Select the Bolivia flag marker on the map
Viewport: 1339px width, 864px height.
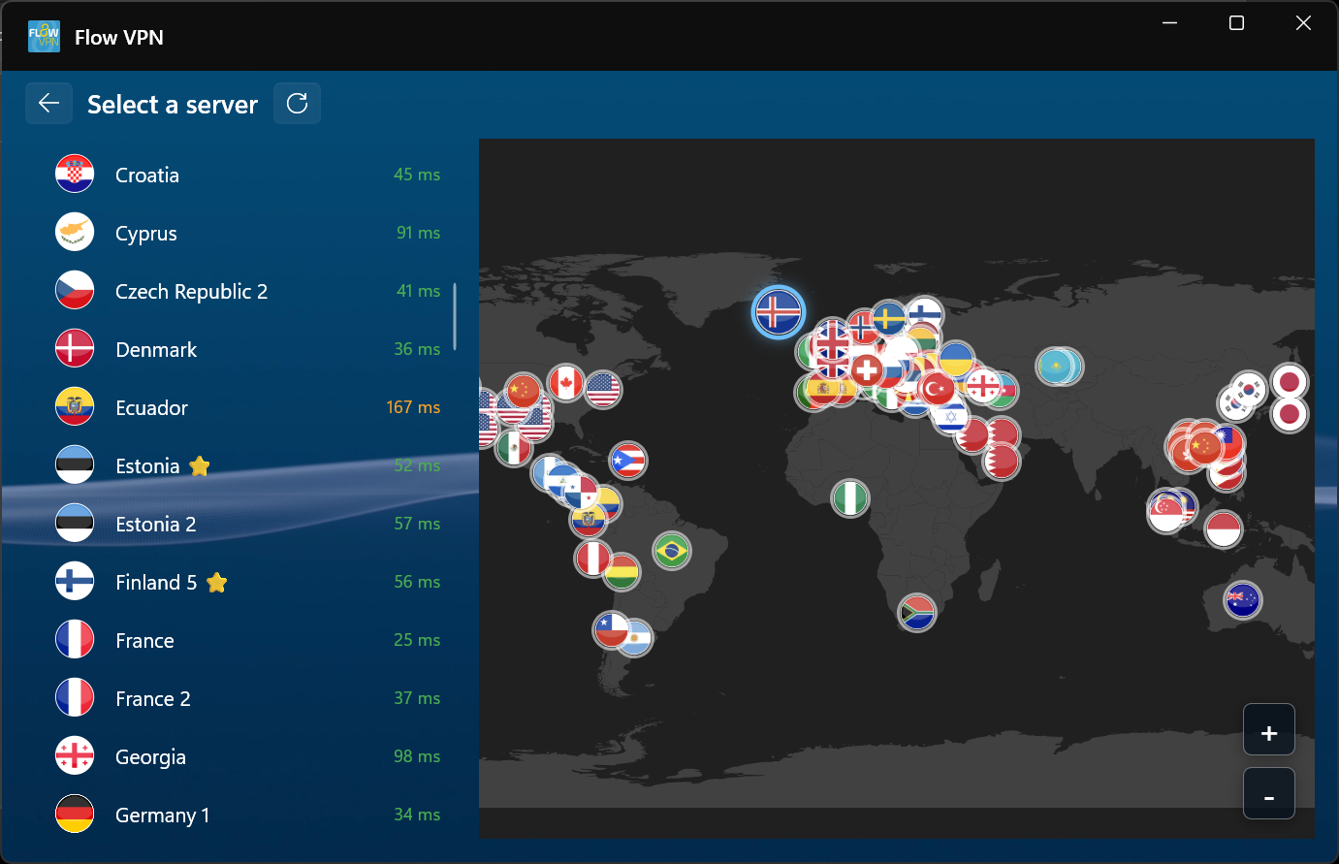click(622, 572)
